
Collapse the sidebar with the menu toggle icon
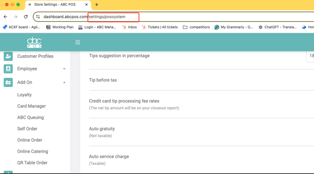point(78,42)
